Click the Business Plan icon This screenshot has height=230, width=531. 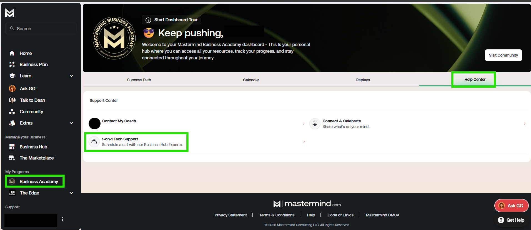[x=12, y=64]
